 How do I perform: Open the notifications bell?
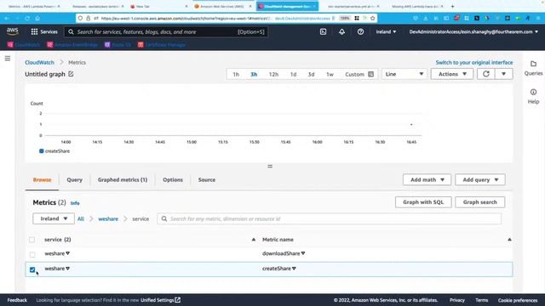tap(342, 31)
